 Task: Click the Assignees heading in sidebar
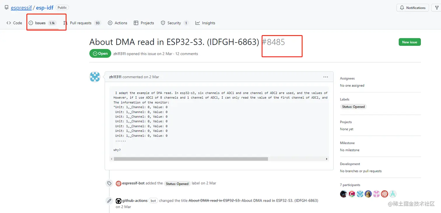(347, 78)
